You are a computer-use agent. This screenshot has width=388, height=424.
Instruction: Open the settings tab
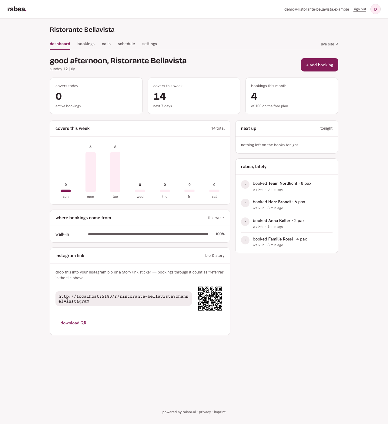pyautogui.click(x=150, y=44)
